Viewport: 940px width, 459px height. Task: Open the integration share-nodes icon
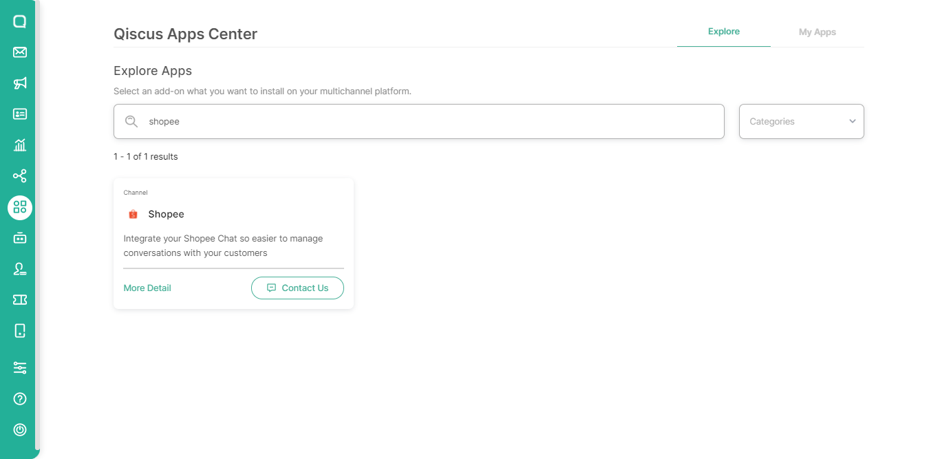click(x=20, y=176)
